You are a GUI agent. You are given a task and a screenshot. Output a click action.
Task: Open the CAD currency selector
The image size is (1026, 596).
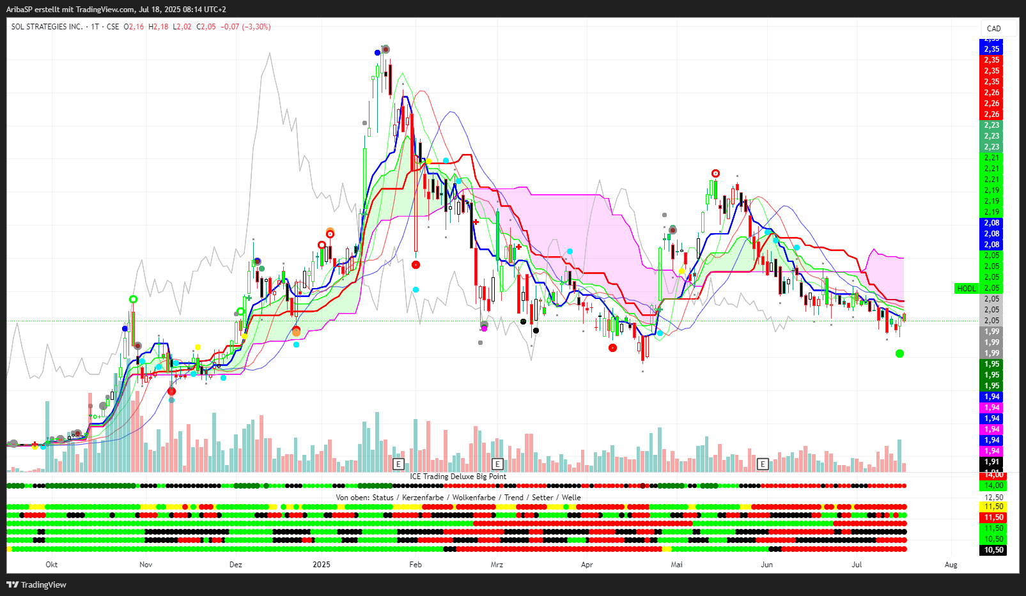pos(993,28)
